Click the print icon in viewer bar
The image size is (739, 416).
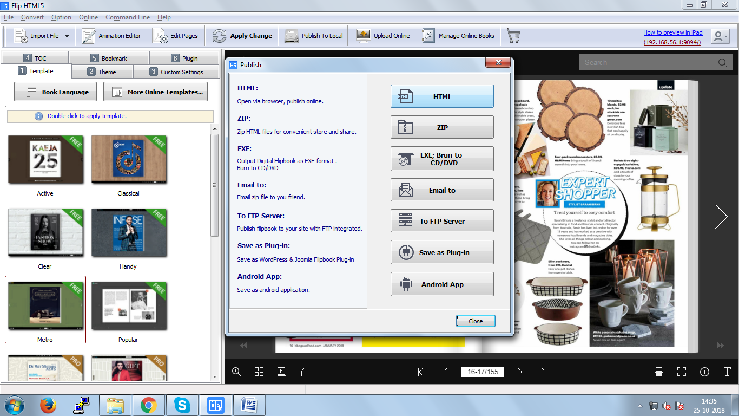pyautogui.click(x=658, y=372)
